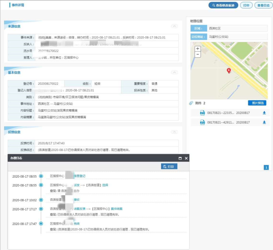Click the 08170821--42911 attachment file name

click(220, 122)
